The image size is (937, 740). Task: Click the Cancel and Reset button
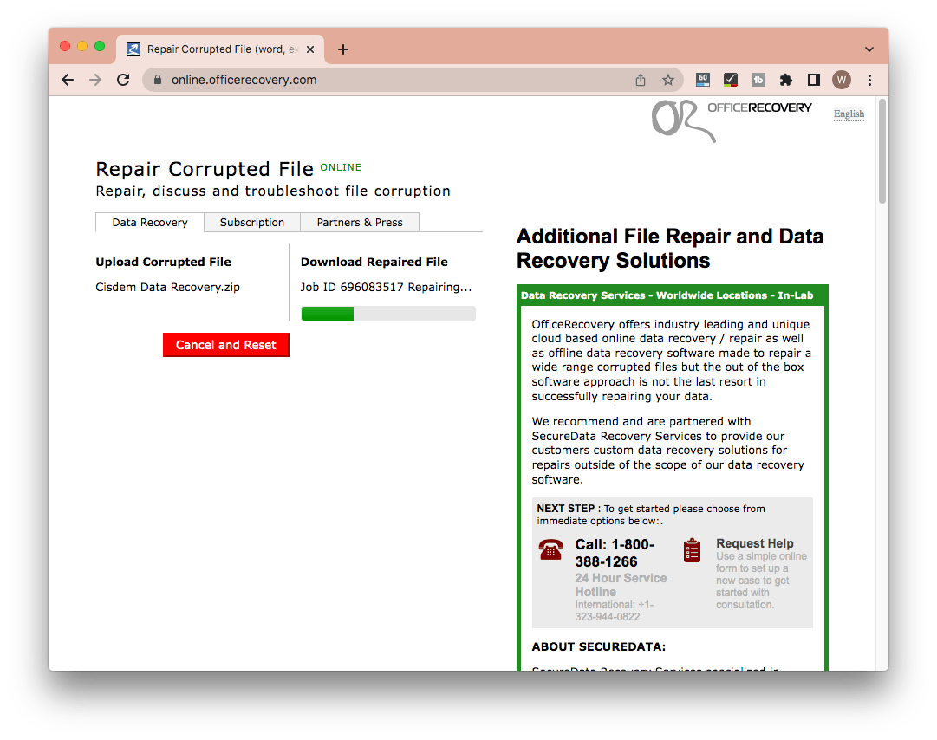tap(226, 345)
